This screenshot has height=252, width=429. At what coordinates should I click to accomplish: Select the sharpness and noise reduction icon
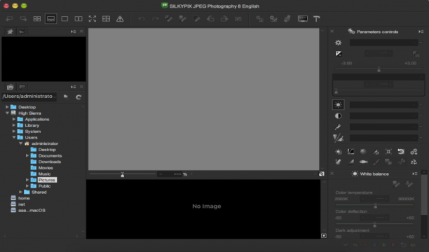tap(338, 138)
